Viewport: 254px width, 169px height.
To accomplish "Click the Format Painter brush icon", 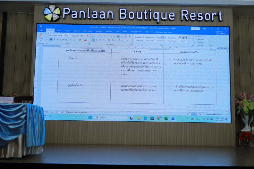I will point(46,40).
